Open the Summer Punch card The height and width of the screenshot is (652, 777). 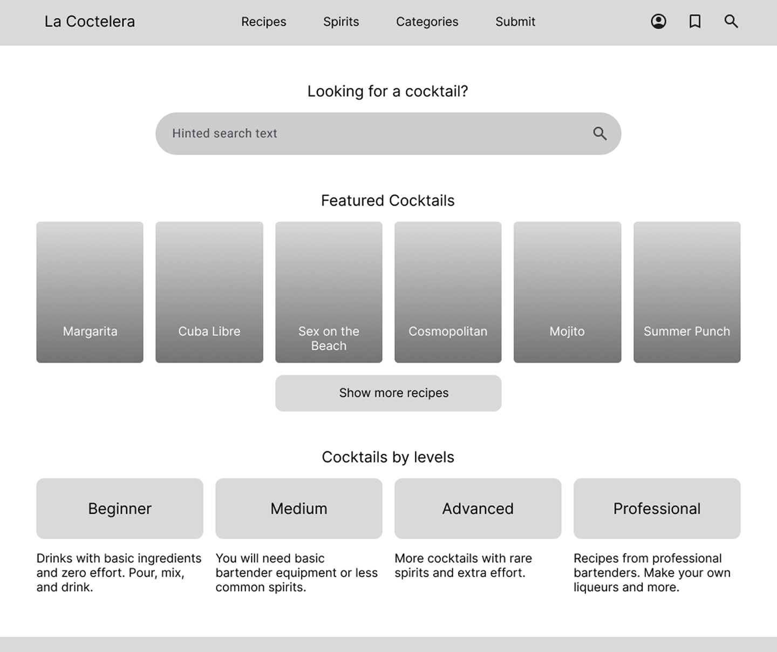pos(687,292)
